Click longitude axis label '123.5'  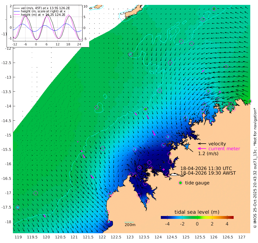[144, 237]
